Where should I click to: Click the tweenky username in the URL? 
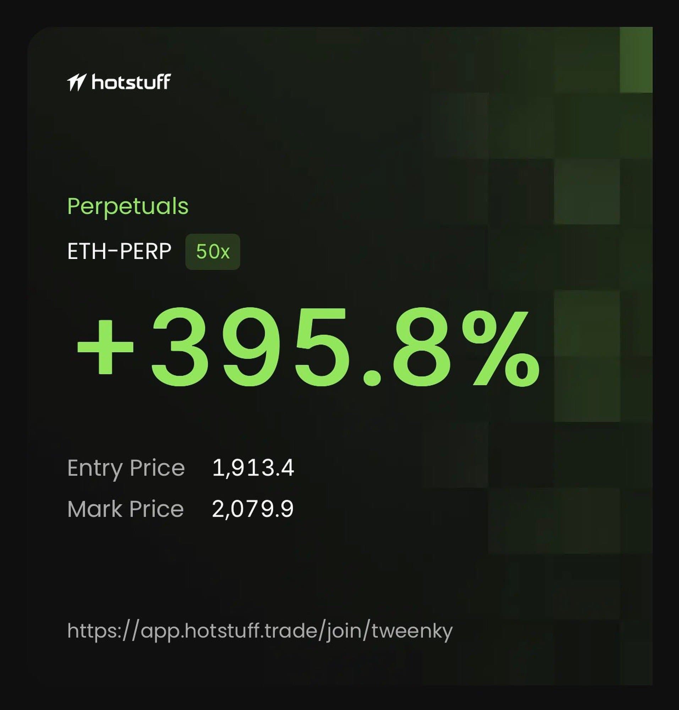[x=412, y=632]
